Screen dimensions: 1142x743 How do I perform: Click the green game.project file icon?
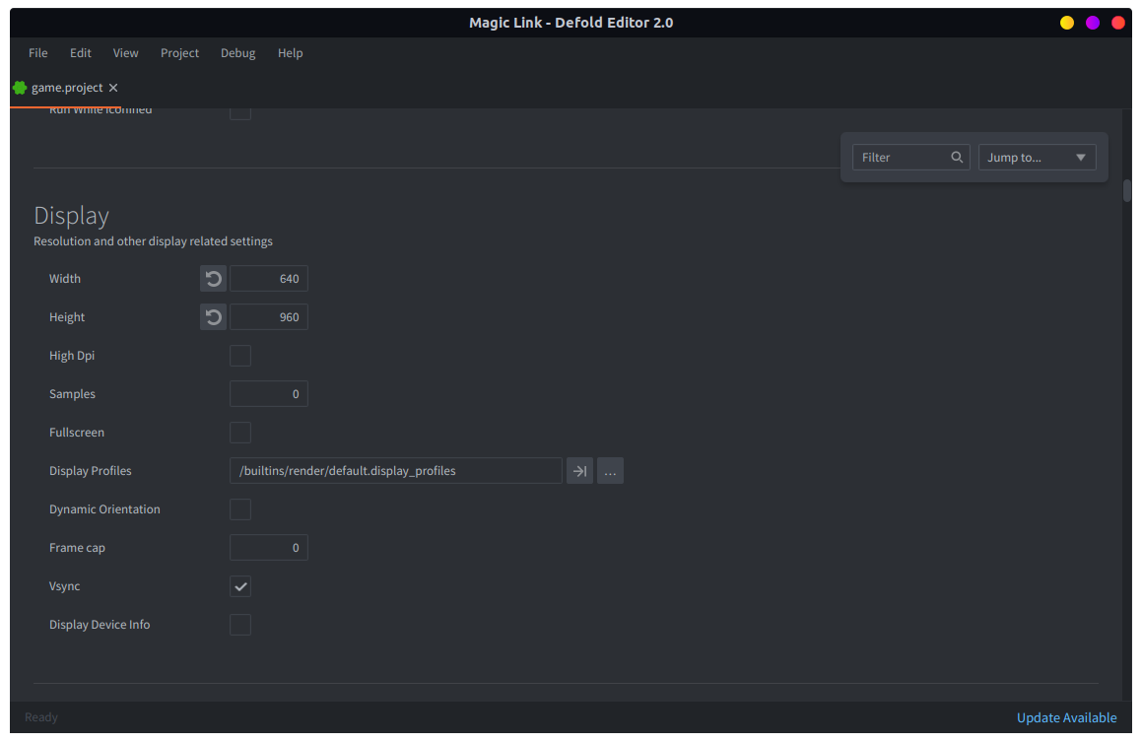click(20, 88)
